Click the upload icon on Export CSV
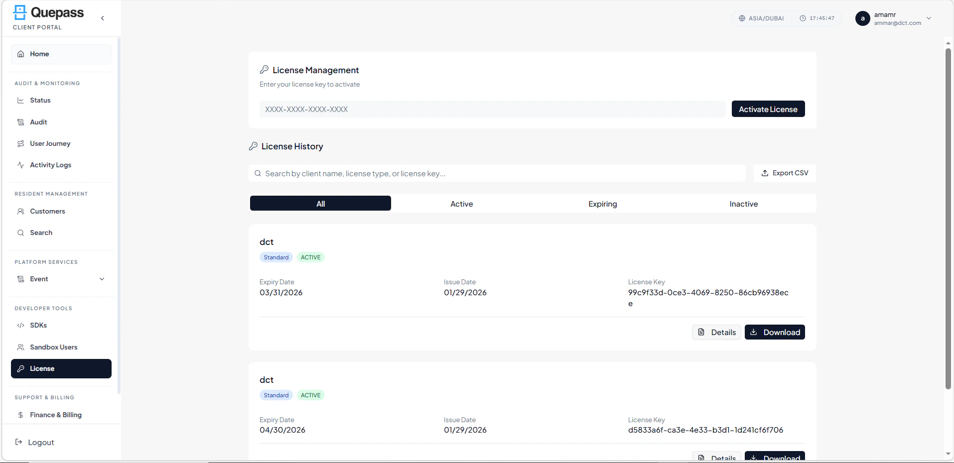 point(765,173)
